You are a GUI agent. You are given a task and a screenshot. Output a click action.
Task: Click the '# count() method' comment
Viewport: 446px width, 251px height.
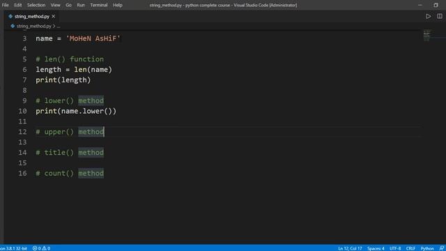click(x=70, y=174)
